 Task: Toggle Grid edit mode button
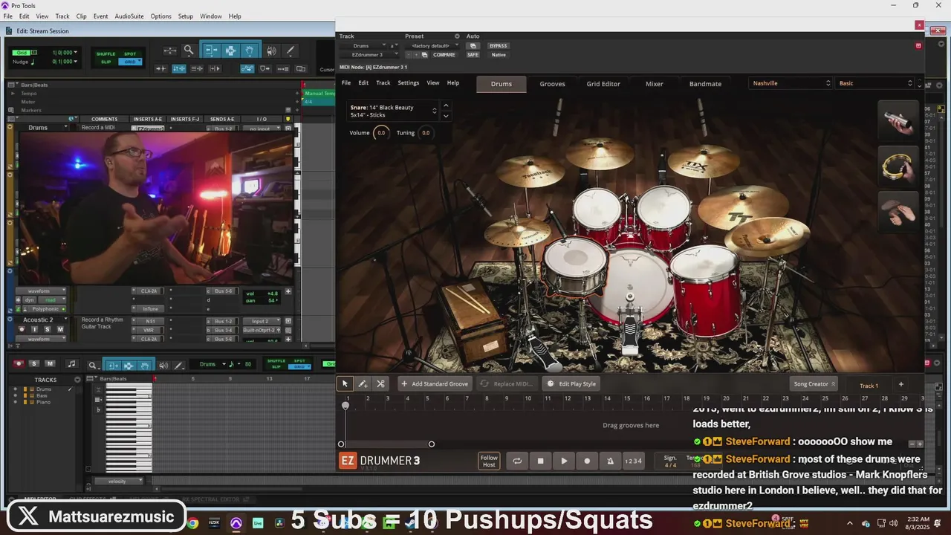[130, 62]
